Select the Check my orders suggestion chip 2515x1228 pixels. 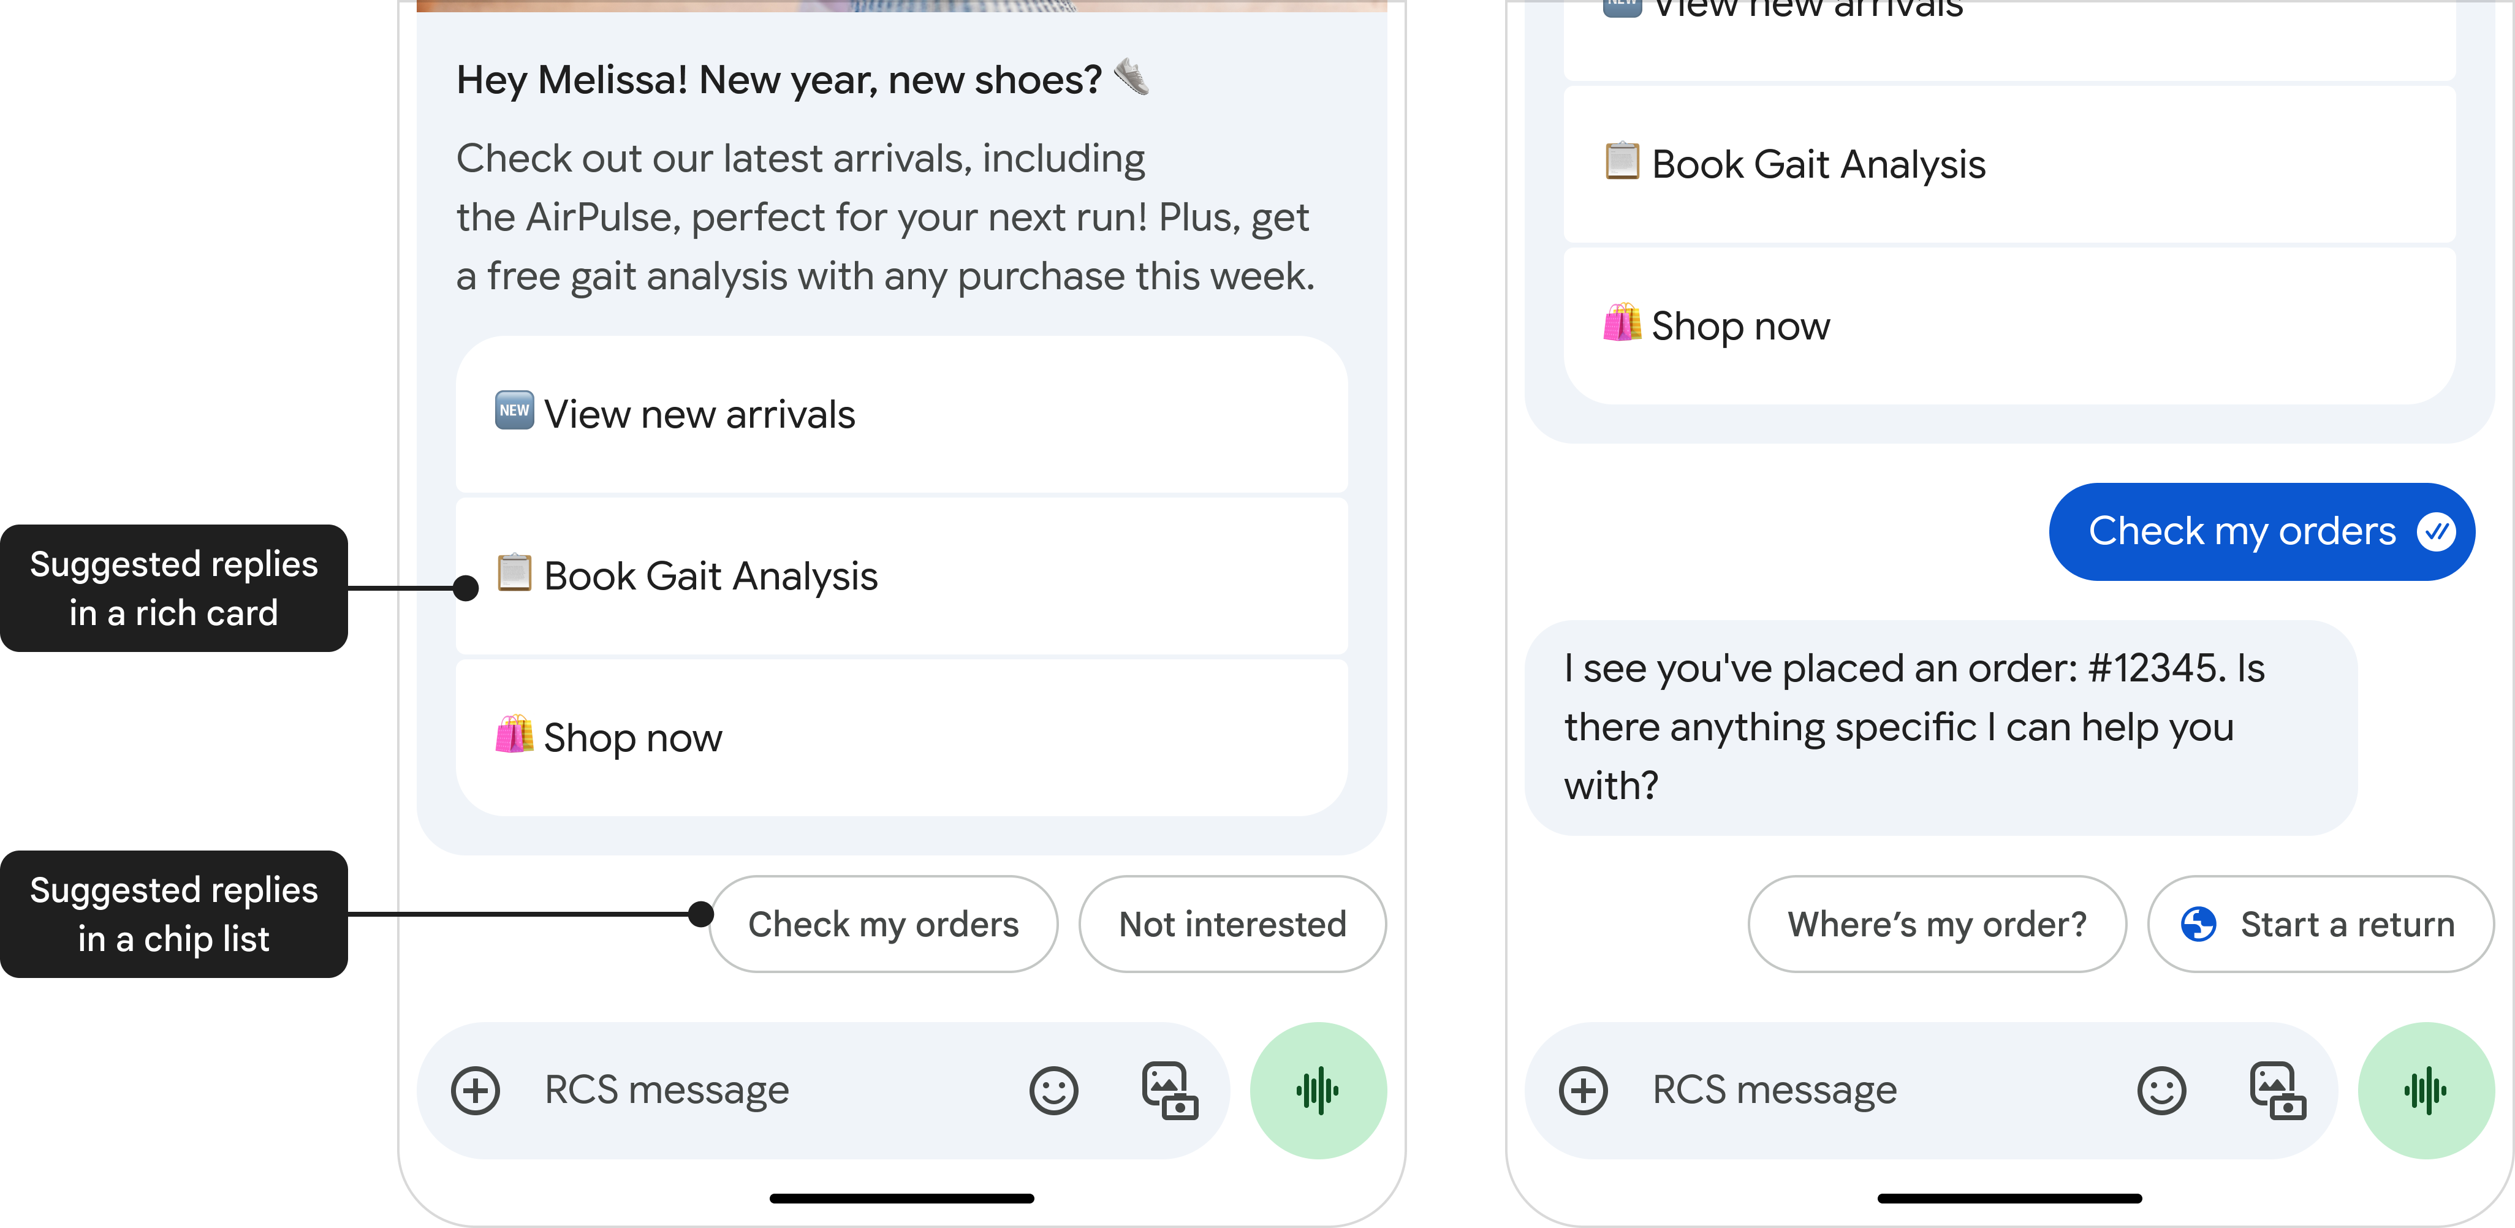pos(882,923)
